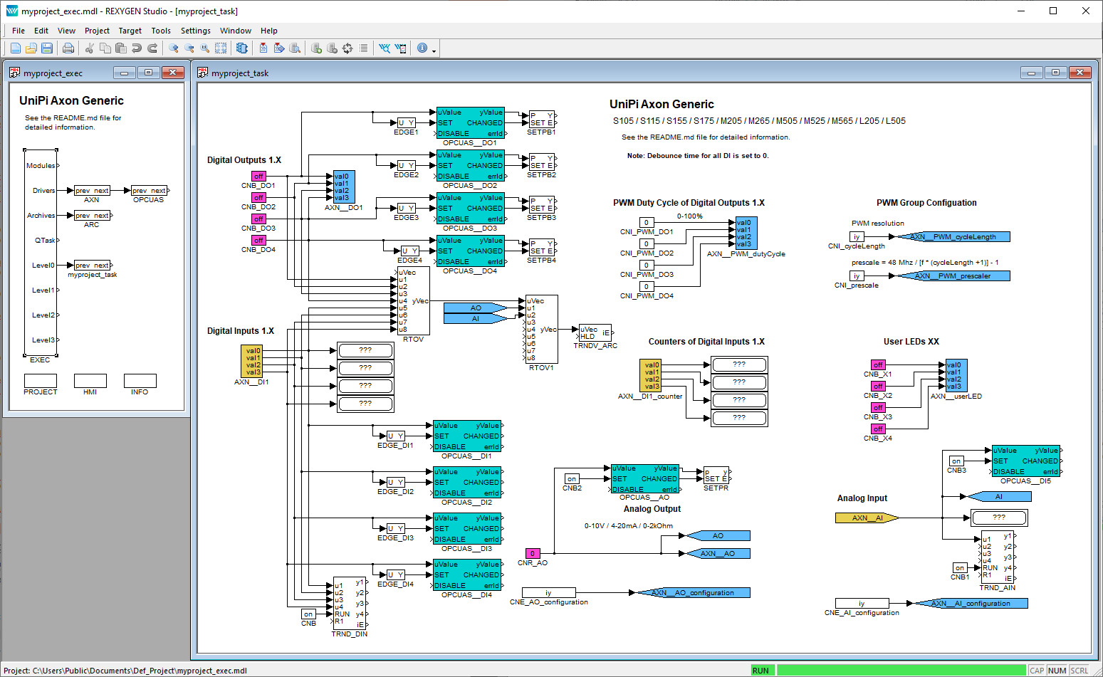Disconnect from target device icon
Image resolution: width=1103 pixels, height=677 pixels.
point(332,48)
